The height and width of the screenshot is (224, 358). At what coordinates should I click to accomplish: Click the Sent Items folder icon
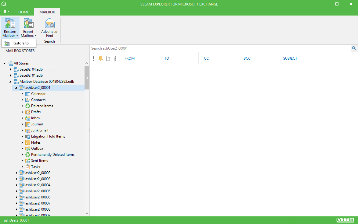[x=28, y=161]
